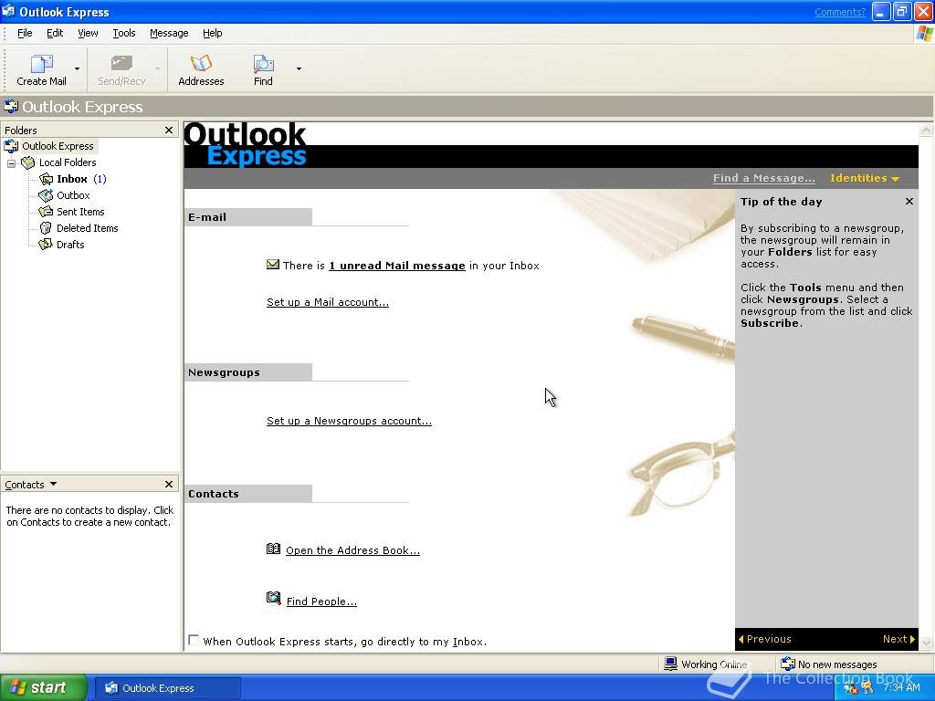Open the Contacts pane dropdown menu
This screenshot has height=701, width=935.
pos(53,484)
